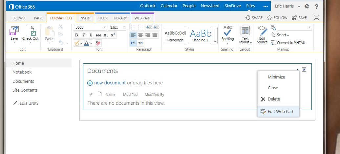Image resolution: width=340 pixels, height=154 pixels.
Task: Insert a numbered list
Action: coord(140,27)
